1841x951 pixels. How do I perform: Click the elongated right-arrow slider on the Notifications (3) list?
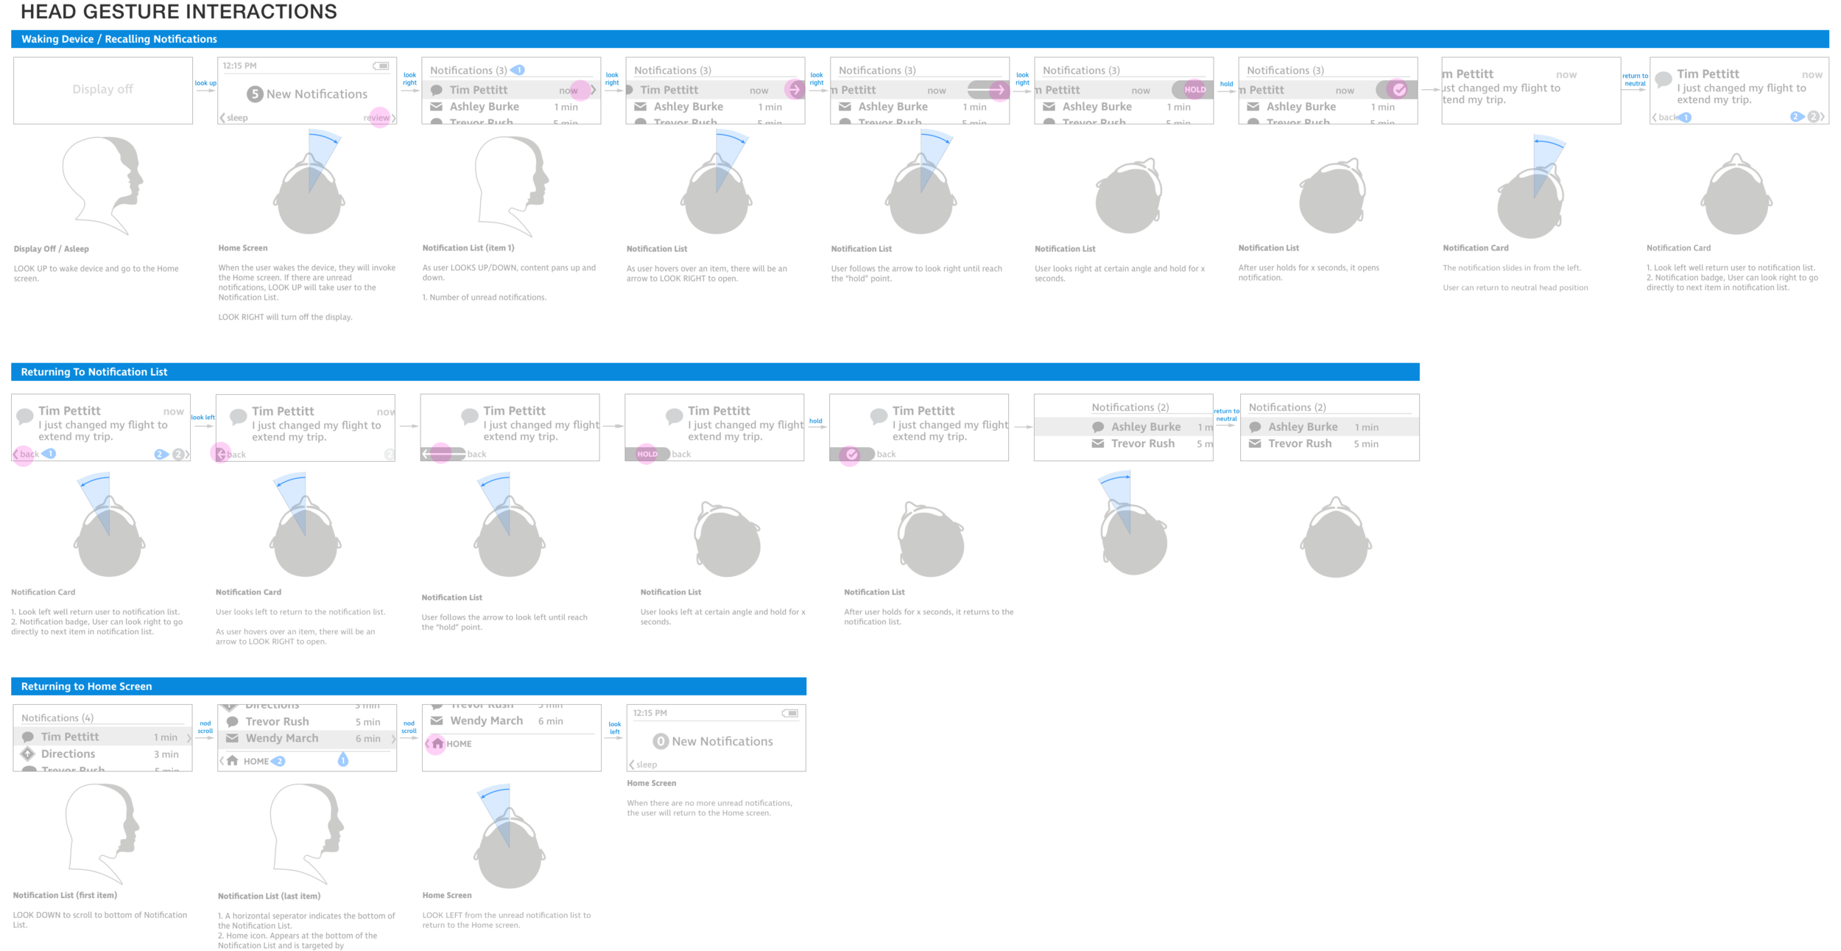(x=988, y=90)
